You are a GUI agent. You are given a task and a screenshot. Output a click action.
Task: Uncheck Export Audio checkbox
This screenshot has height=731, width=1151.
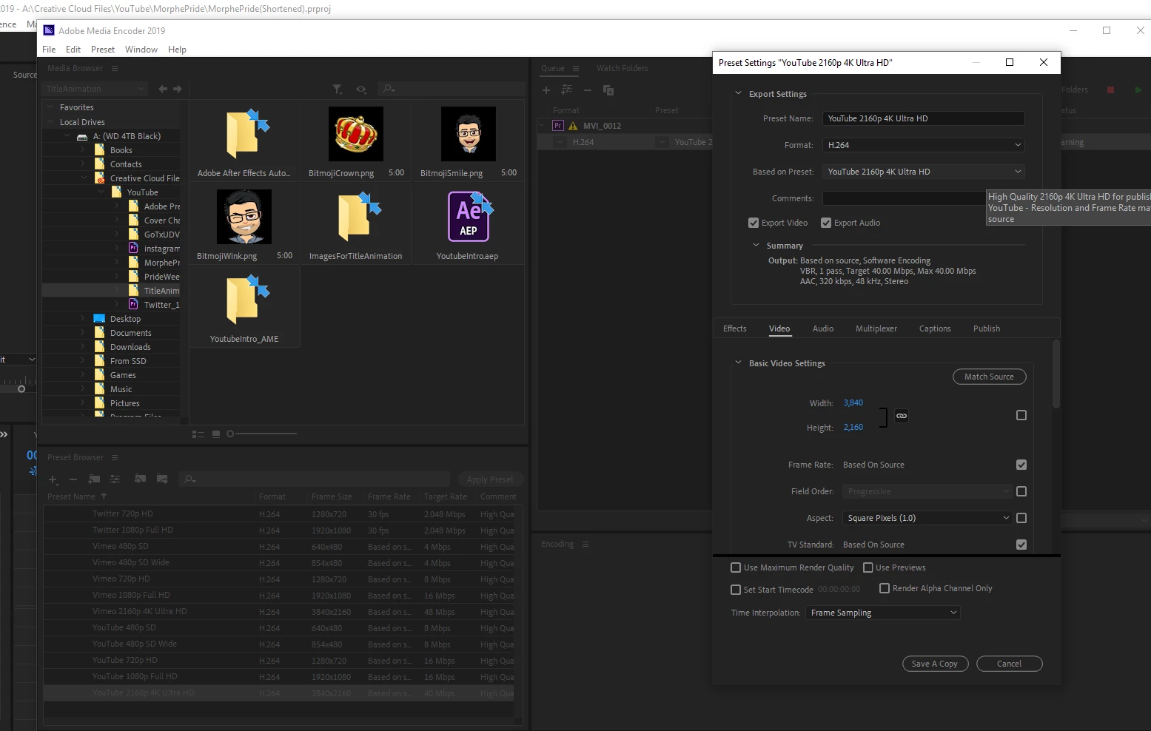pyautogui.click(x=826, y=223)
